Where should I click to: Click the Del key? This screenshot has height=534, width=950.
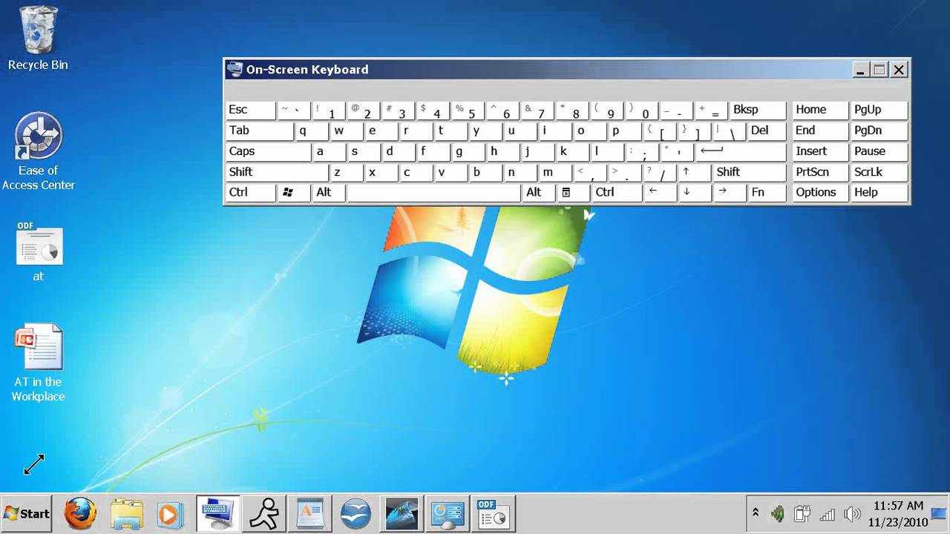click(767, 131)
